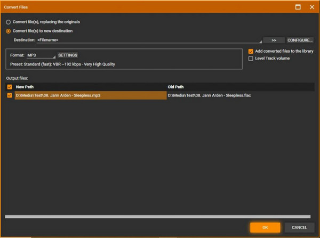Click the '>>' destination mask button
The height and width of the screenshot is (238, 320).
coord(274,40)
